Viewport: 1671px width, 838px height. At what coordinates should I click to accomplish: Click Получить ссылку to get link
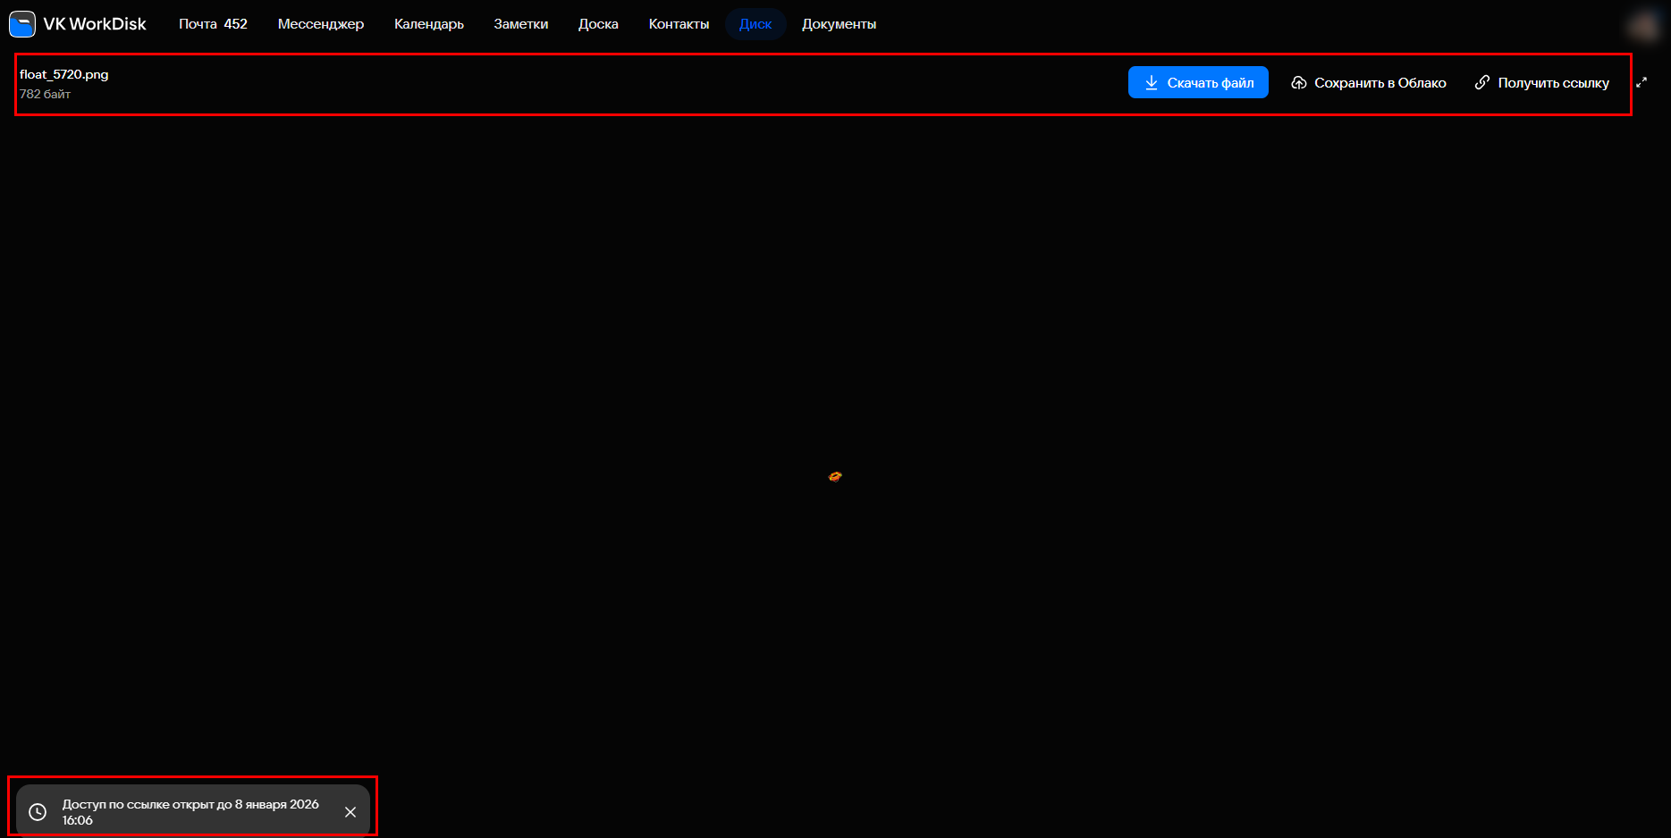(1542, 83)
